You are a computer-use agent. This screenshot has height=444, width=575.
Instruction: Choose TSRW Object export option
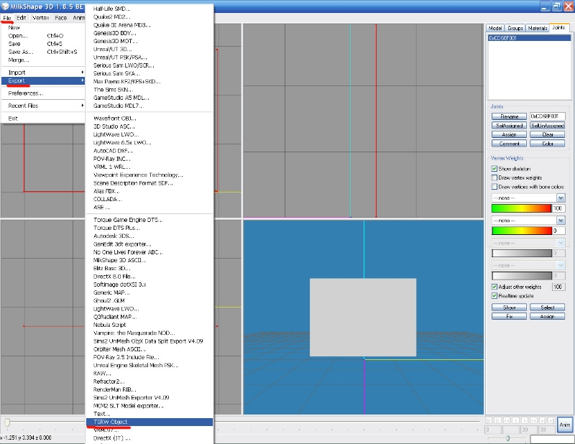[149, 422]
